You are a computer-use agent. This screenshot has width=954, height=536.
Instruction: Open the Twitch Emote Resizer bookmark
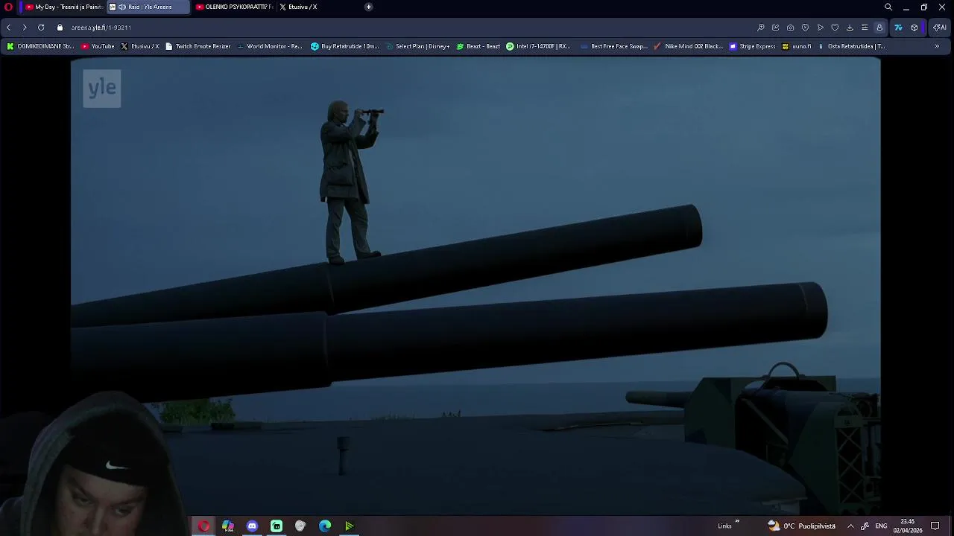click(x=198, y=46)
